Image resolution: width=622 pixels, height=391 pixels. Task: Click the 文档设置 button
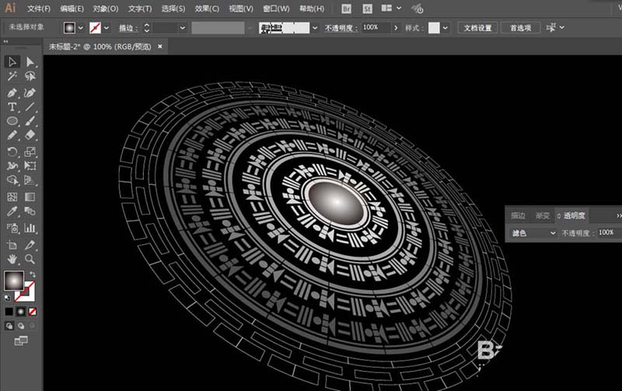[477, 28]
